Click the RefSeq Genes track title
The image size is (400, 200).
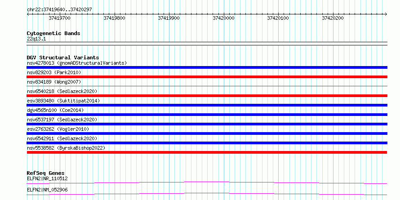tap(46, 173)
